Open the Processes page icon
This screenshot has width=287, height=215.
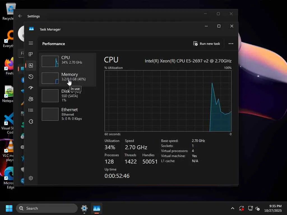click(31, 54)
